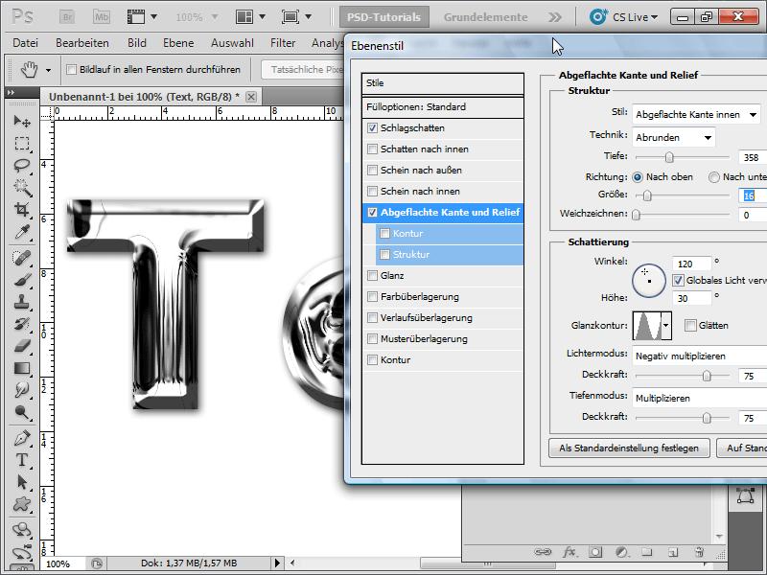This screenshot has width=767, height=575.
Task: Launch Adobe Bridge from top bar
Action: pos(67,17)
